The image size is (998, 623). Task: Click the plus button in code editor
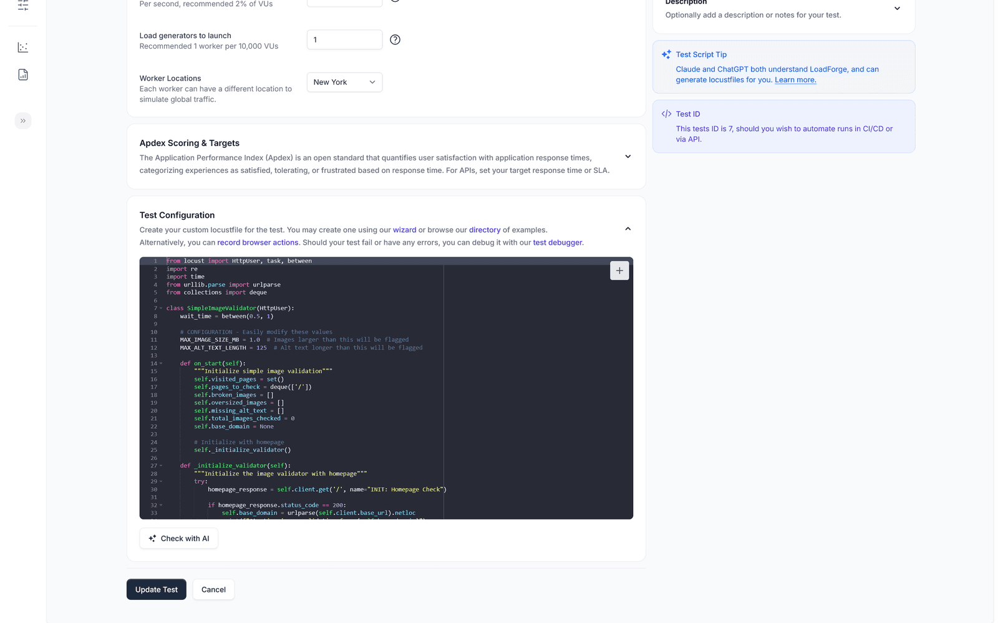pyautogui.click(x=619, y=271)
